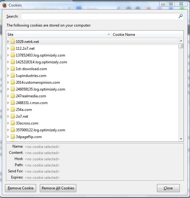Click the Remove All Cookies button
Viewport: 190px width, 198px height.
pos(58,188)
